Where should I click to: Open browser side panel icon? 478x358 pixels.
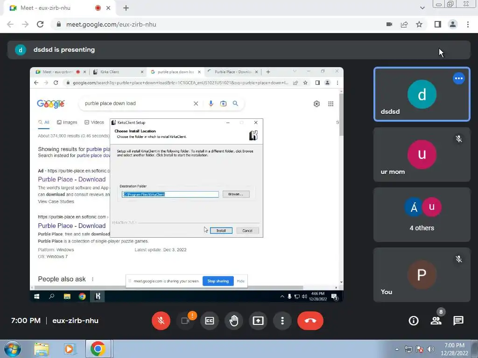pyautogui.click(x=438, y=24)
